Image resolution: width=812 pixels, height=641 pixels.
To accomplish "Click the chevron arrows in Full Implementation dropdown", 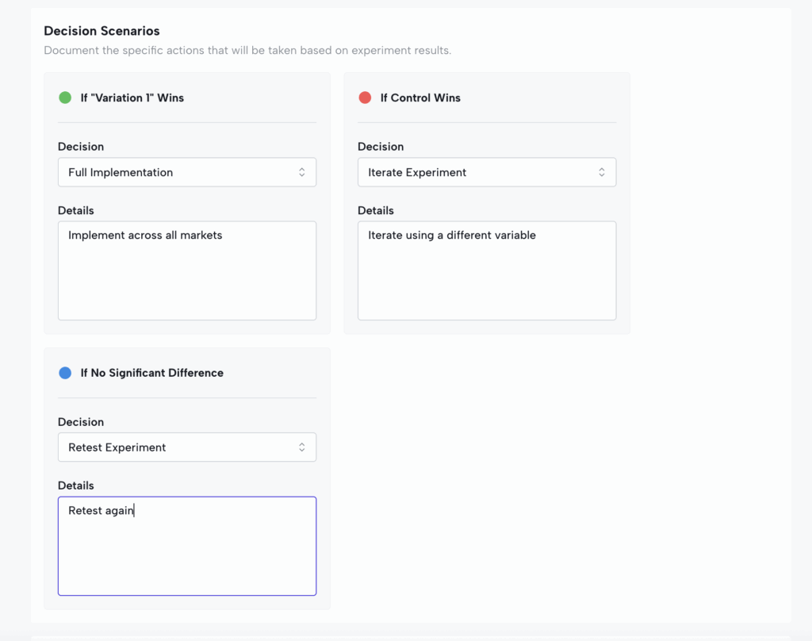I will coord(301,172).
